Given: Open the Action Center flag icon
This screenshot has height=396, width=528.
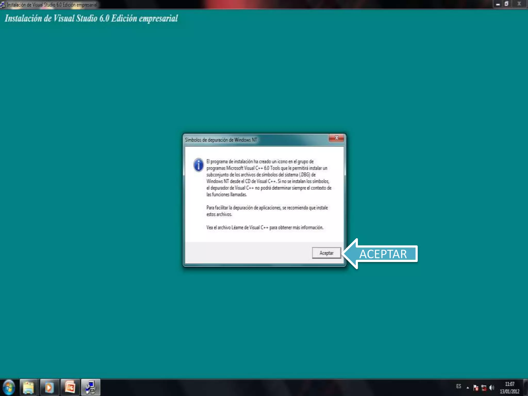Looking at the screenshot, I should coord(476,387).
